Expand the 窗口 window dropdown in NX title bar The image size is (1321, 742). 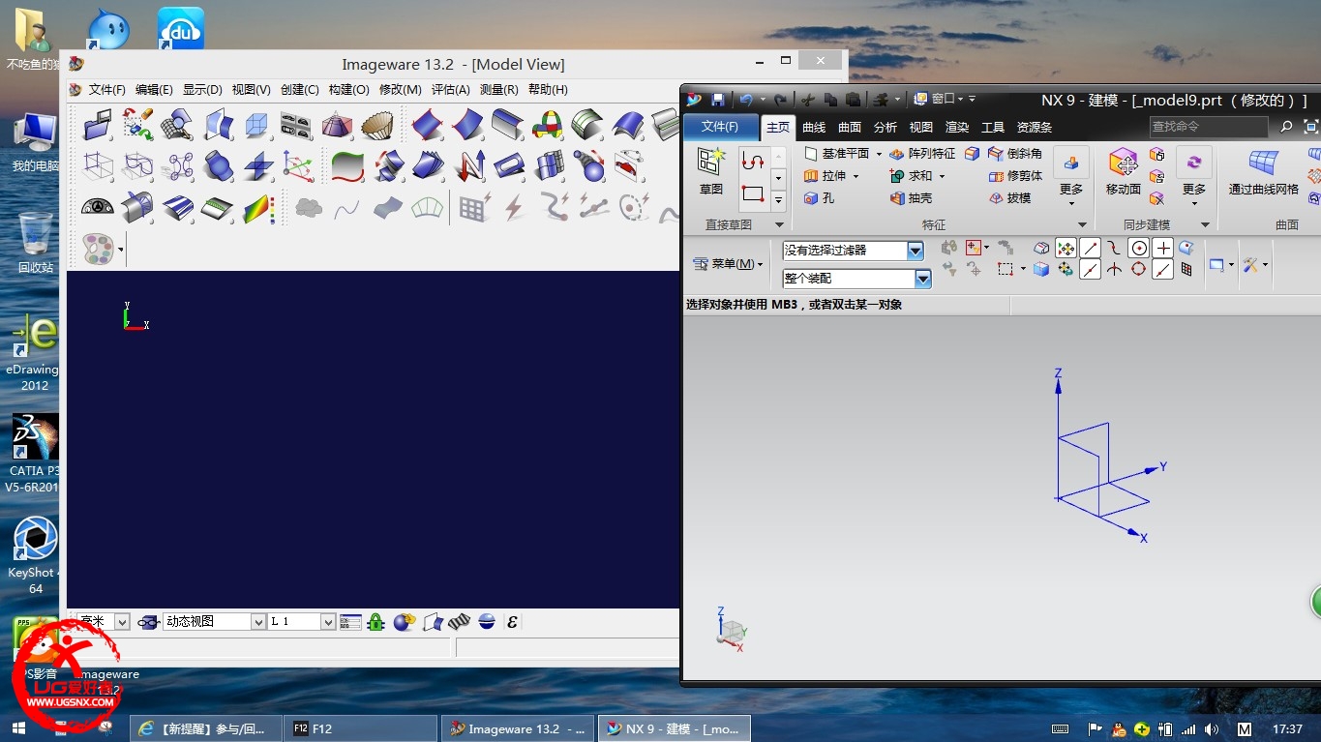944,99
